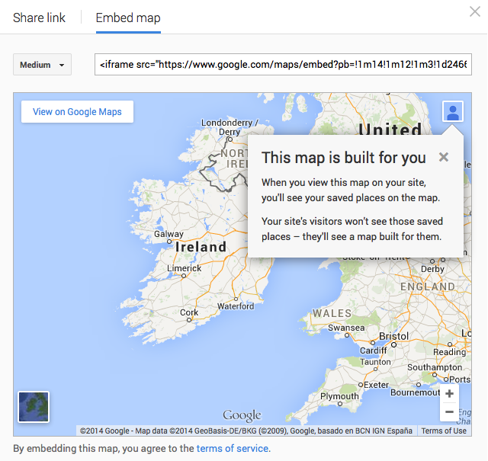Screen dimensions: 488x461
Task: Zoom out with the minus button
Action: coord(449,411)
